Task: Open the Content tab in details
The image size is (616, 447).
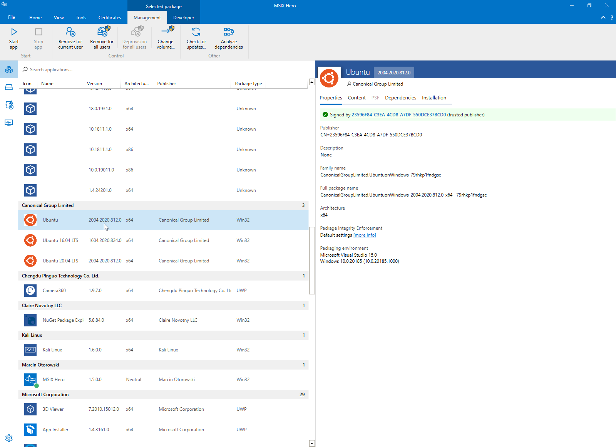Action: [x=357, y=98]
